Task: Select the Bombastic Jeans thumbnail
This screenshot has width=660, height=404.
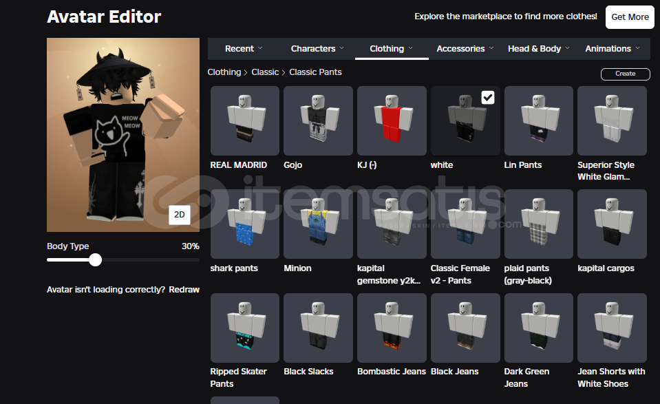Action: pyautogui.click(x=392, y=328)
